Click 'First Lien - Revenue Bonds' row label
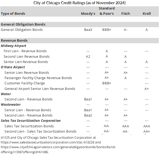The image size is (159, 155). (25, 51)
